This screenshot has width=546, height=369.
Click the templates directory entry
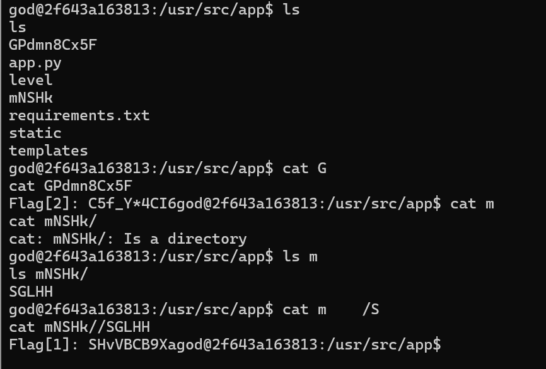(49, 151)
